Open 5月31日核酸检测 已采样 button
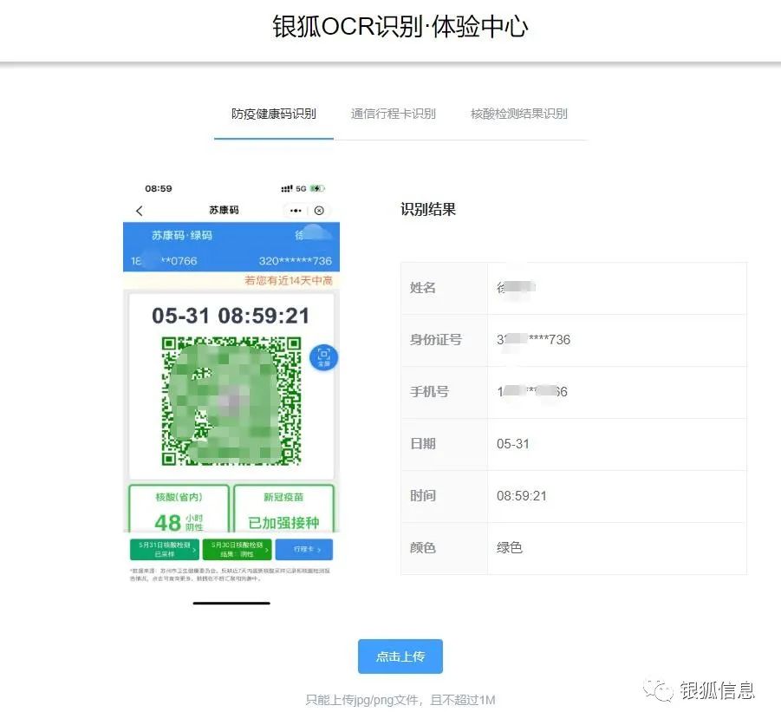The height and width of the screenshot is (725, 781). [x=165, y=549]
